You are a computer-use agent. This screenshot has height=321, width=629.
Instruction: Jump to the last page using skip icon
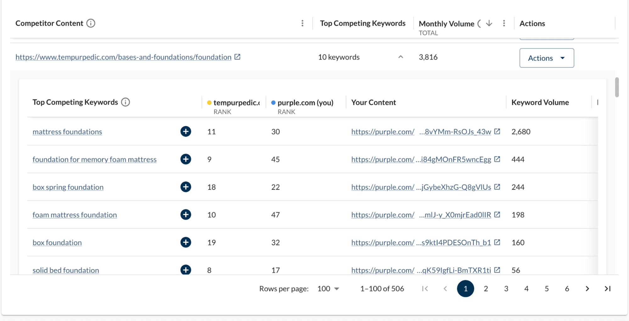pos(607,288)
